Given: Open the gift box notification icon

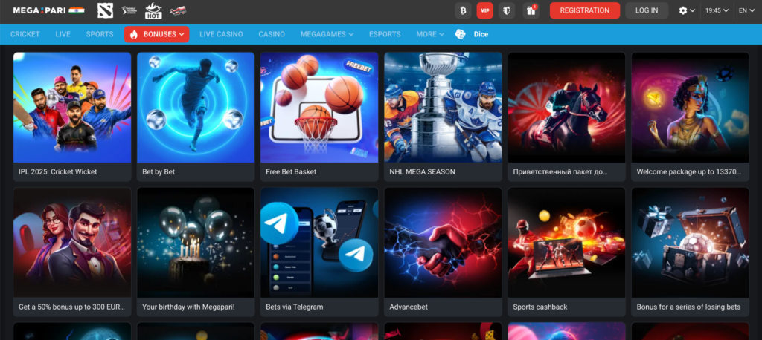Looking at the screenshot, I should [x=531, y=10].
